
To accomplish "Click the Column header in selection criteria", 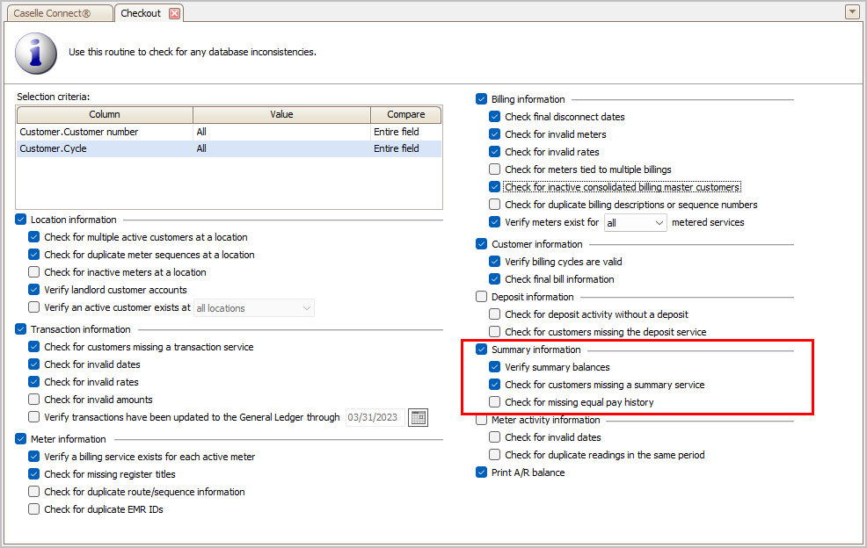I will pos(105,114).
